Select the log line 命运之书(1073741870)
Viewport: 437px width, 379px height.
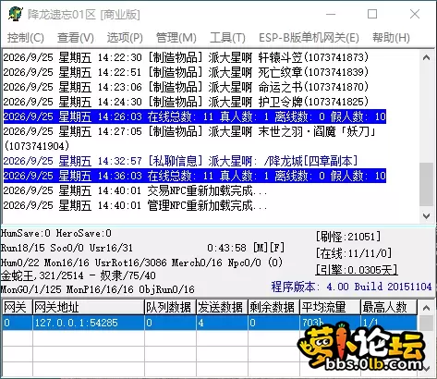pyautogui.click(x=186, y=87)
